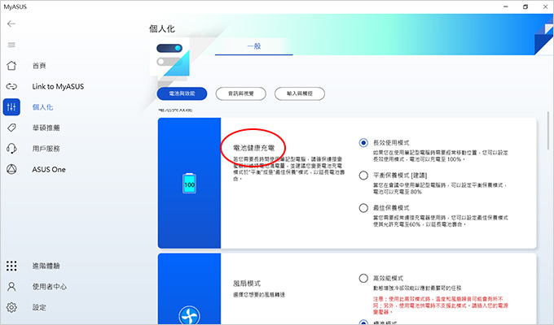Image resolution: width=554 pixels, height=325 pixels.
Task: Open 華碩推薦 in the sidebar
Action: coord(46,128)
